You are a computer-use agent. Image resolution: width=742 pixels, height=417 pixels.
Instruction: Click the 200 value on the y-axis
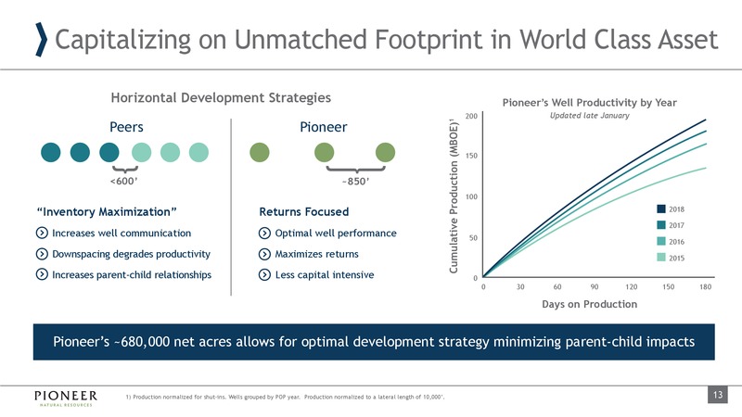(x=471, y=116)
